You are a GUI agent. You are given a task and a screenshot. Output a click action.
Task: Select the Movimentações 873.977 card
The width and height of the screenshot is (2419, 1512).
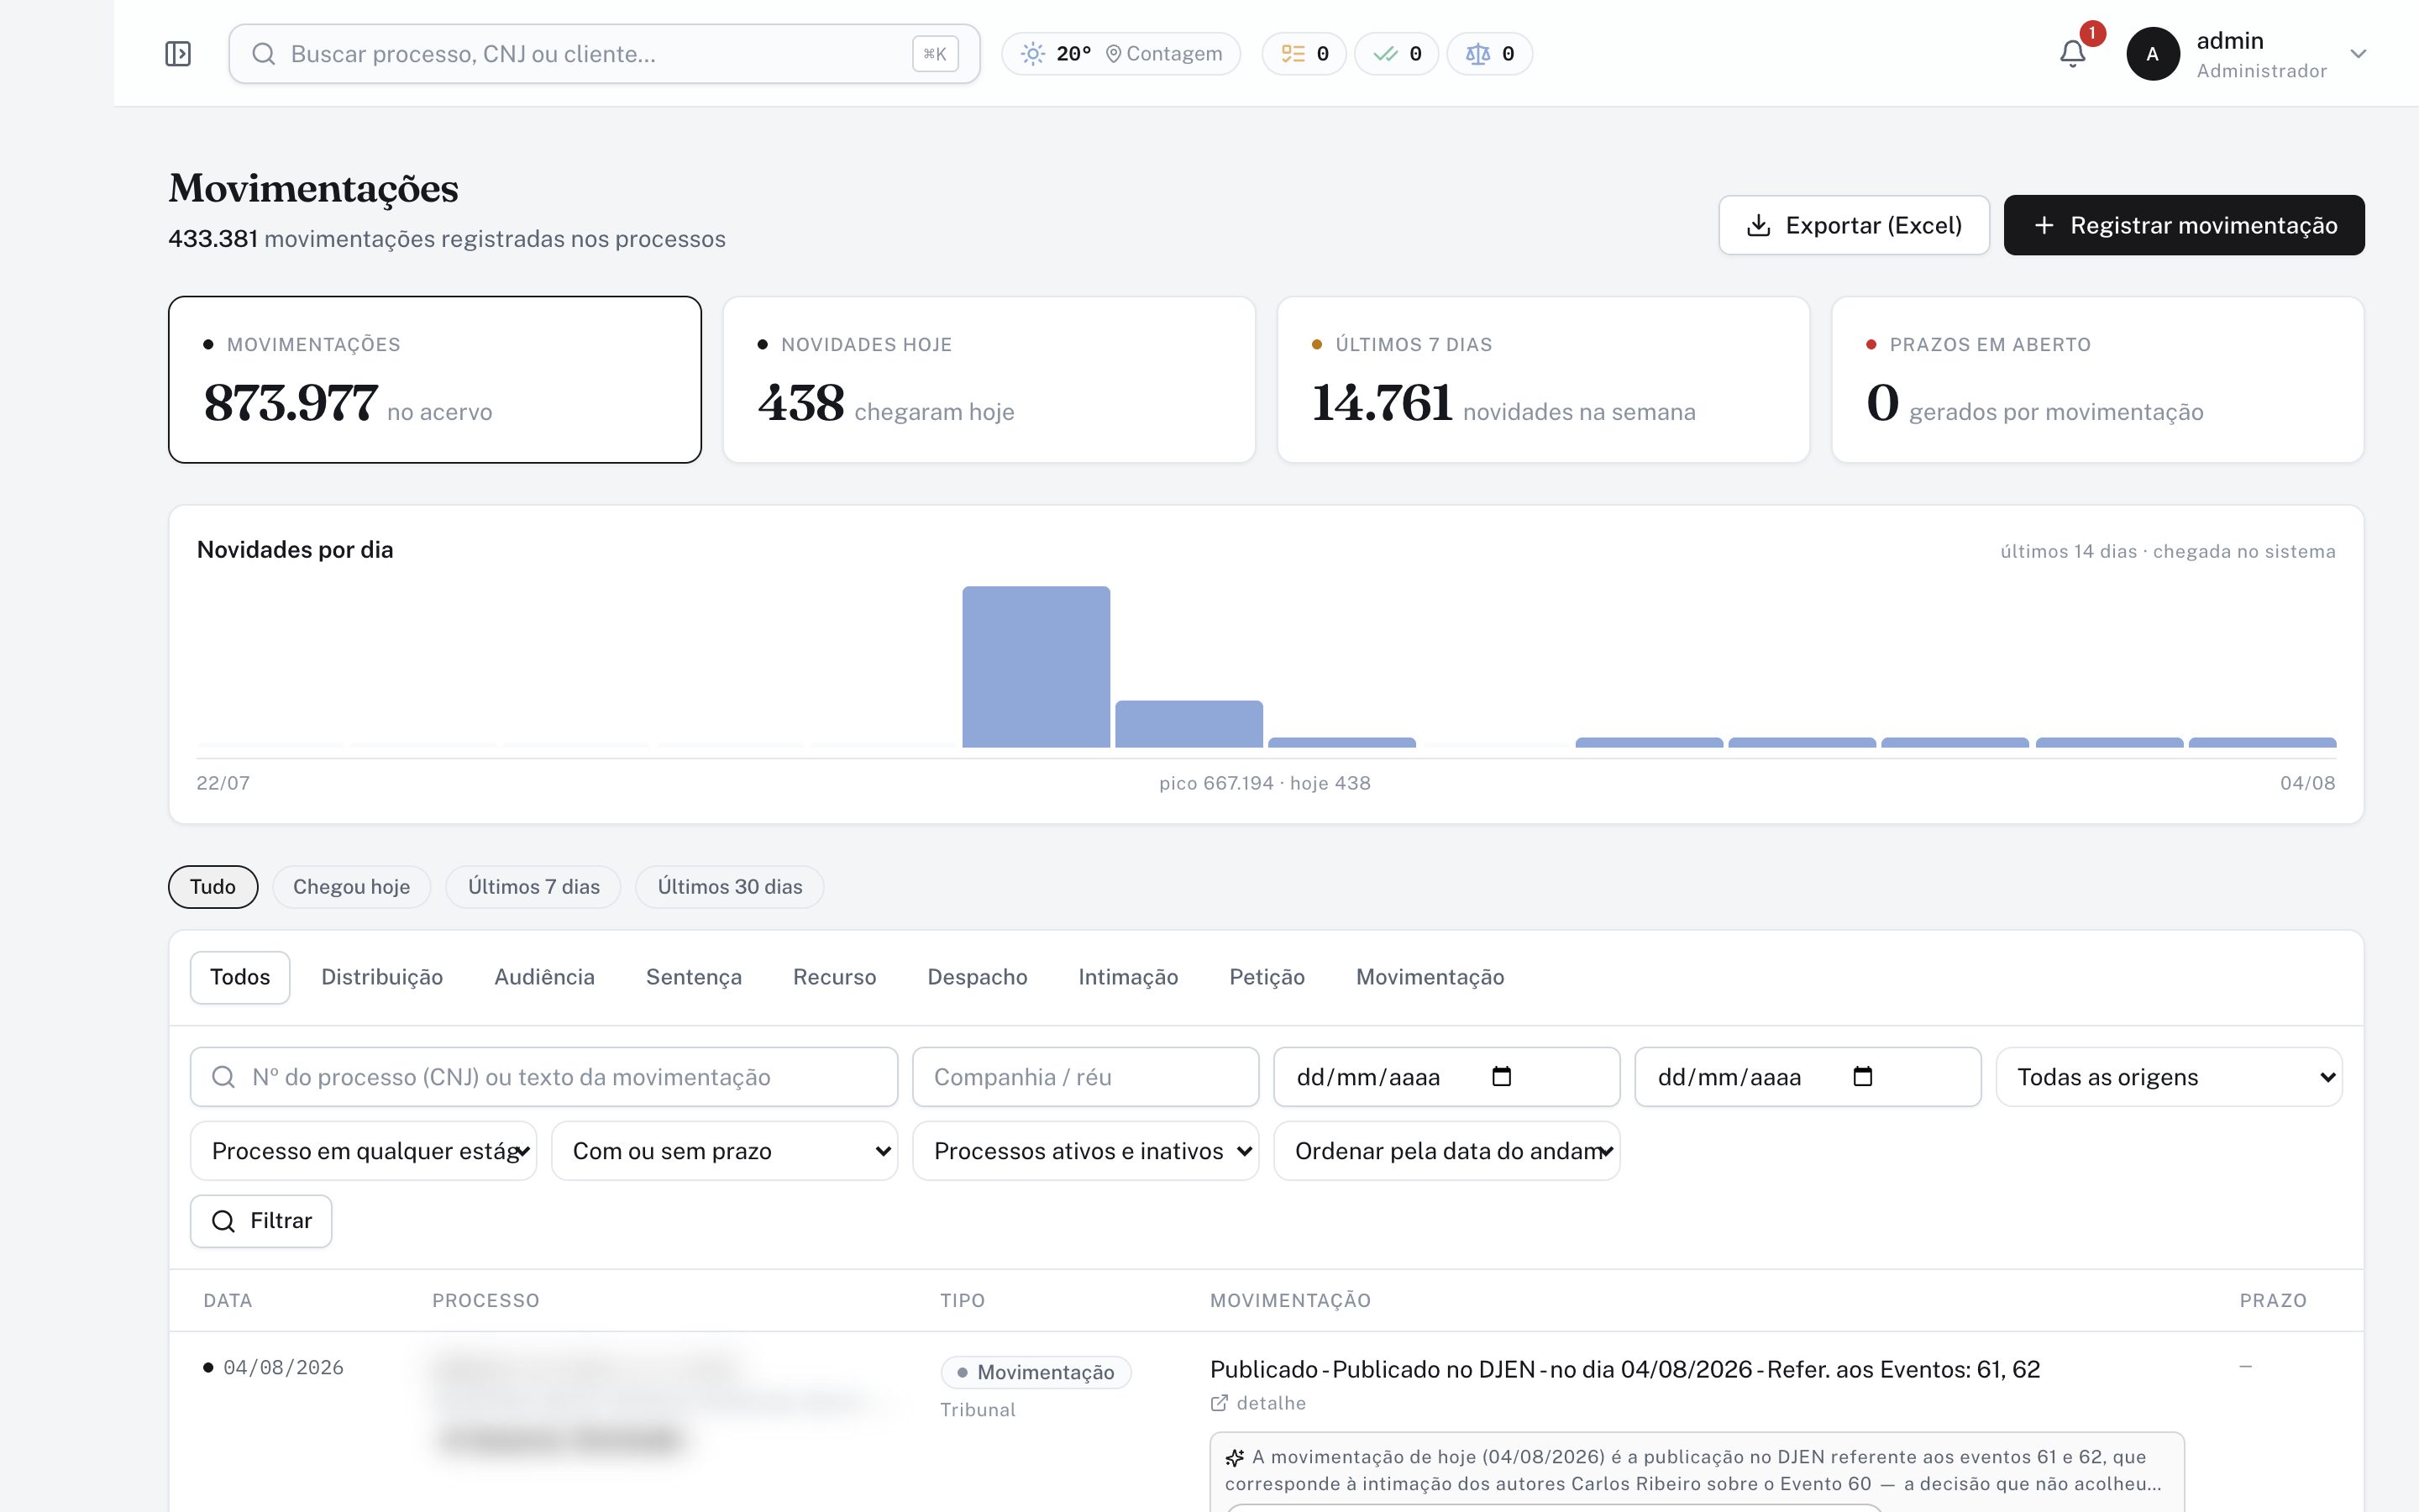coord(435,380)
